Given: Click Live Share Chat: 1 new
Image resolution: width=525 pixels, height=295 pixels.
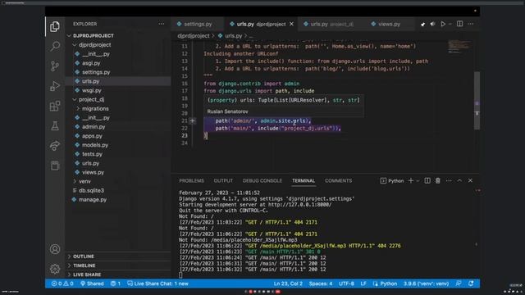Looking at the screenshot, I should coord(157,284).
